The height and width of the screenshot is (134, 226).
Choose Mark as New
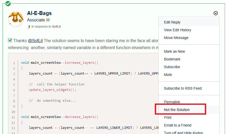tap(189, 51)
